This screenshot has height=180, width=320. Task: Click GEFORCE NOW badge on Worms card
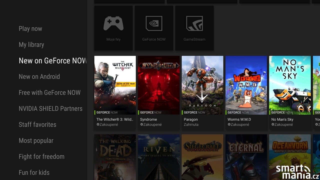pyautogui.click(x=237, y=112)
